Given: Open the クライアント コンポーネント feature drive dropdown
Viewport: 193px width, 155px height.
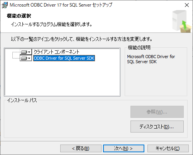Looking at the screenshot, I should 26,52.
